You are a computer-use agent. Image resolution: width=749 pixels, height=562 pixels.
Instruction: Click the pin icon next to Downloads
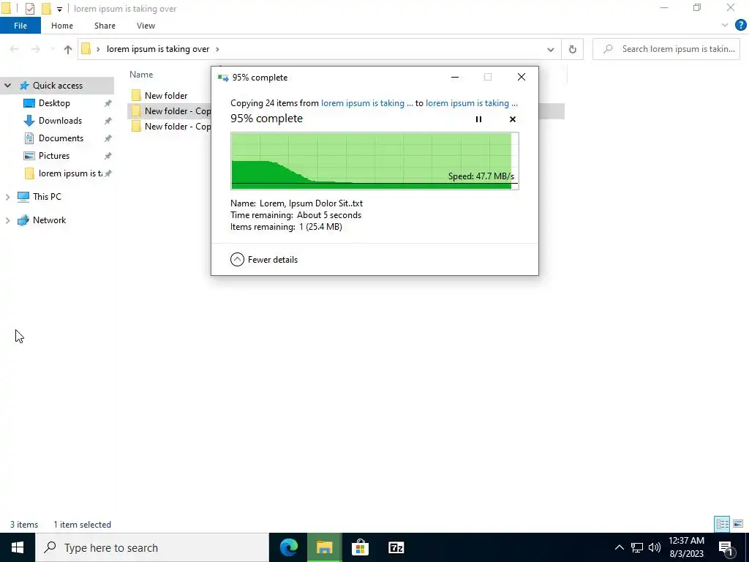point(108,121)
